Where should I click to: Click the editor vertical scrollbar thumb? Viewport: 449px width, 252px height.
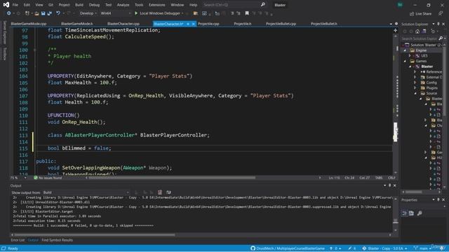pyautogui.click(x=396, y=132)
